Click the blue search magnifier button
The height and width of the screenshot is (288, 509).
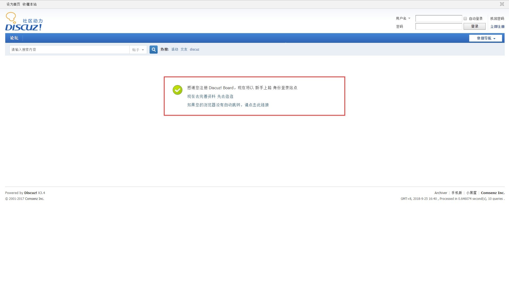[x=153, y=49]
